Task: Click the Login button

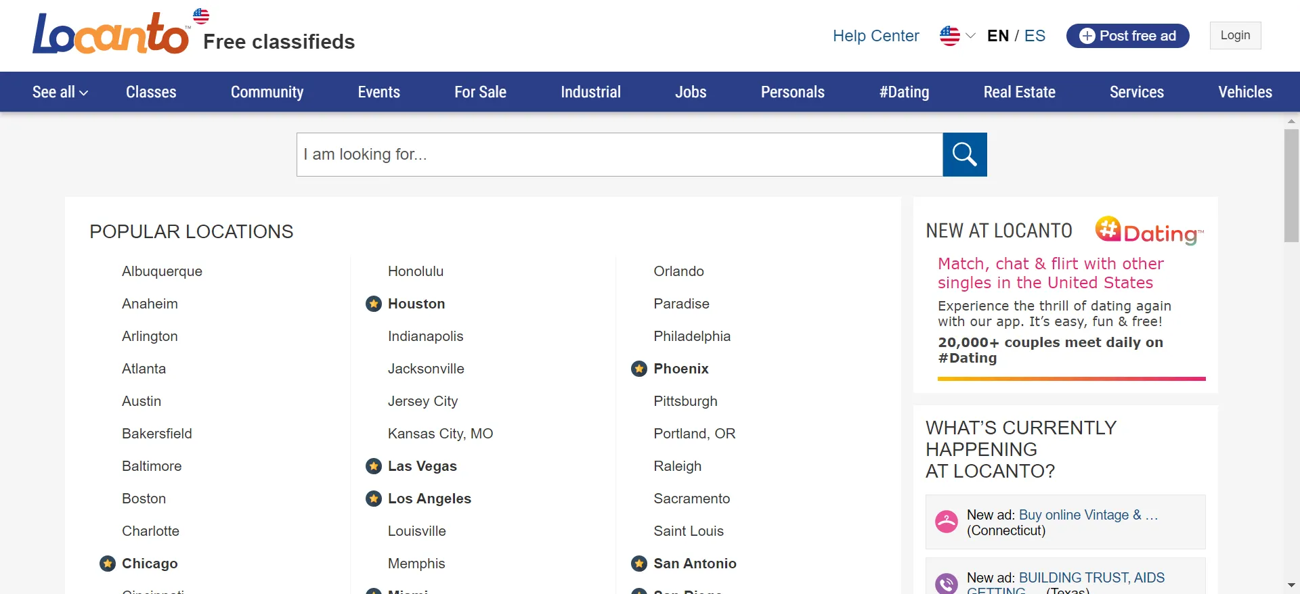Action: point(1236,35)
